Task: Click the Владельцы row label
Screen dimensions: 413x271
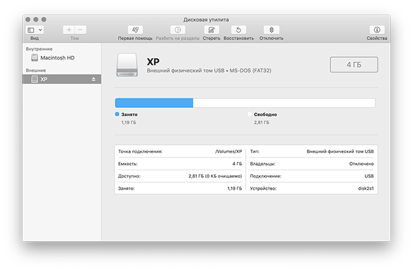Action: (262, 164)
